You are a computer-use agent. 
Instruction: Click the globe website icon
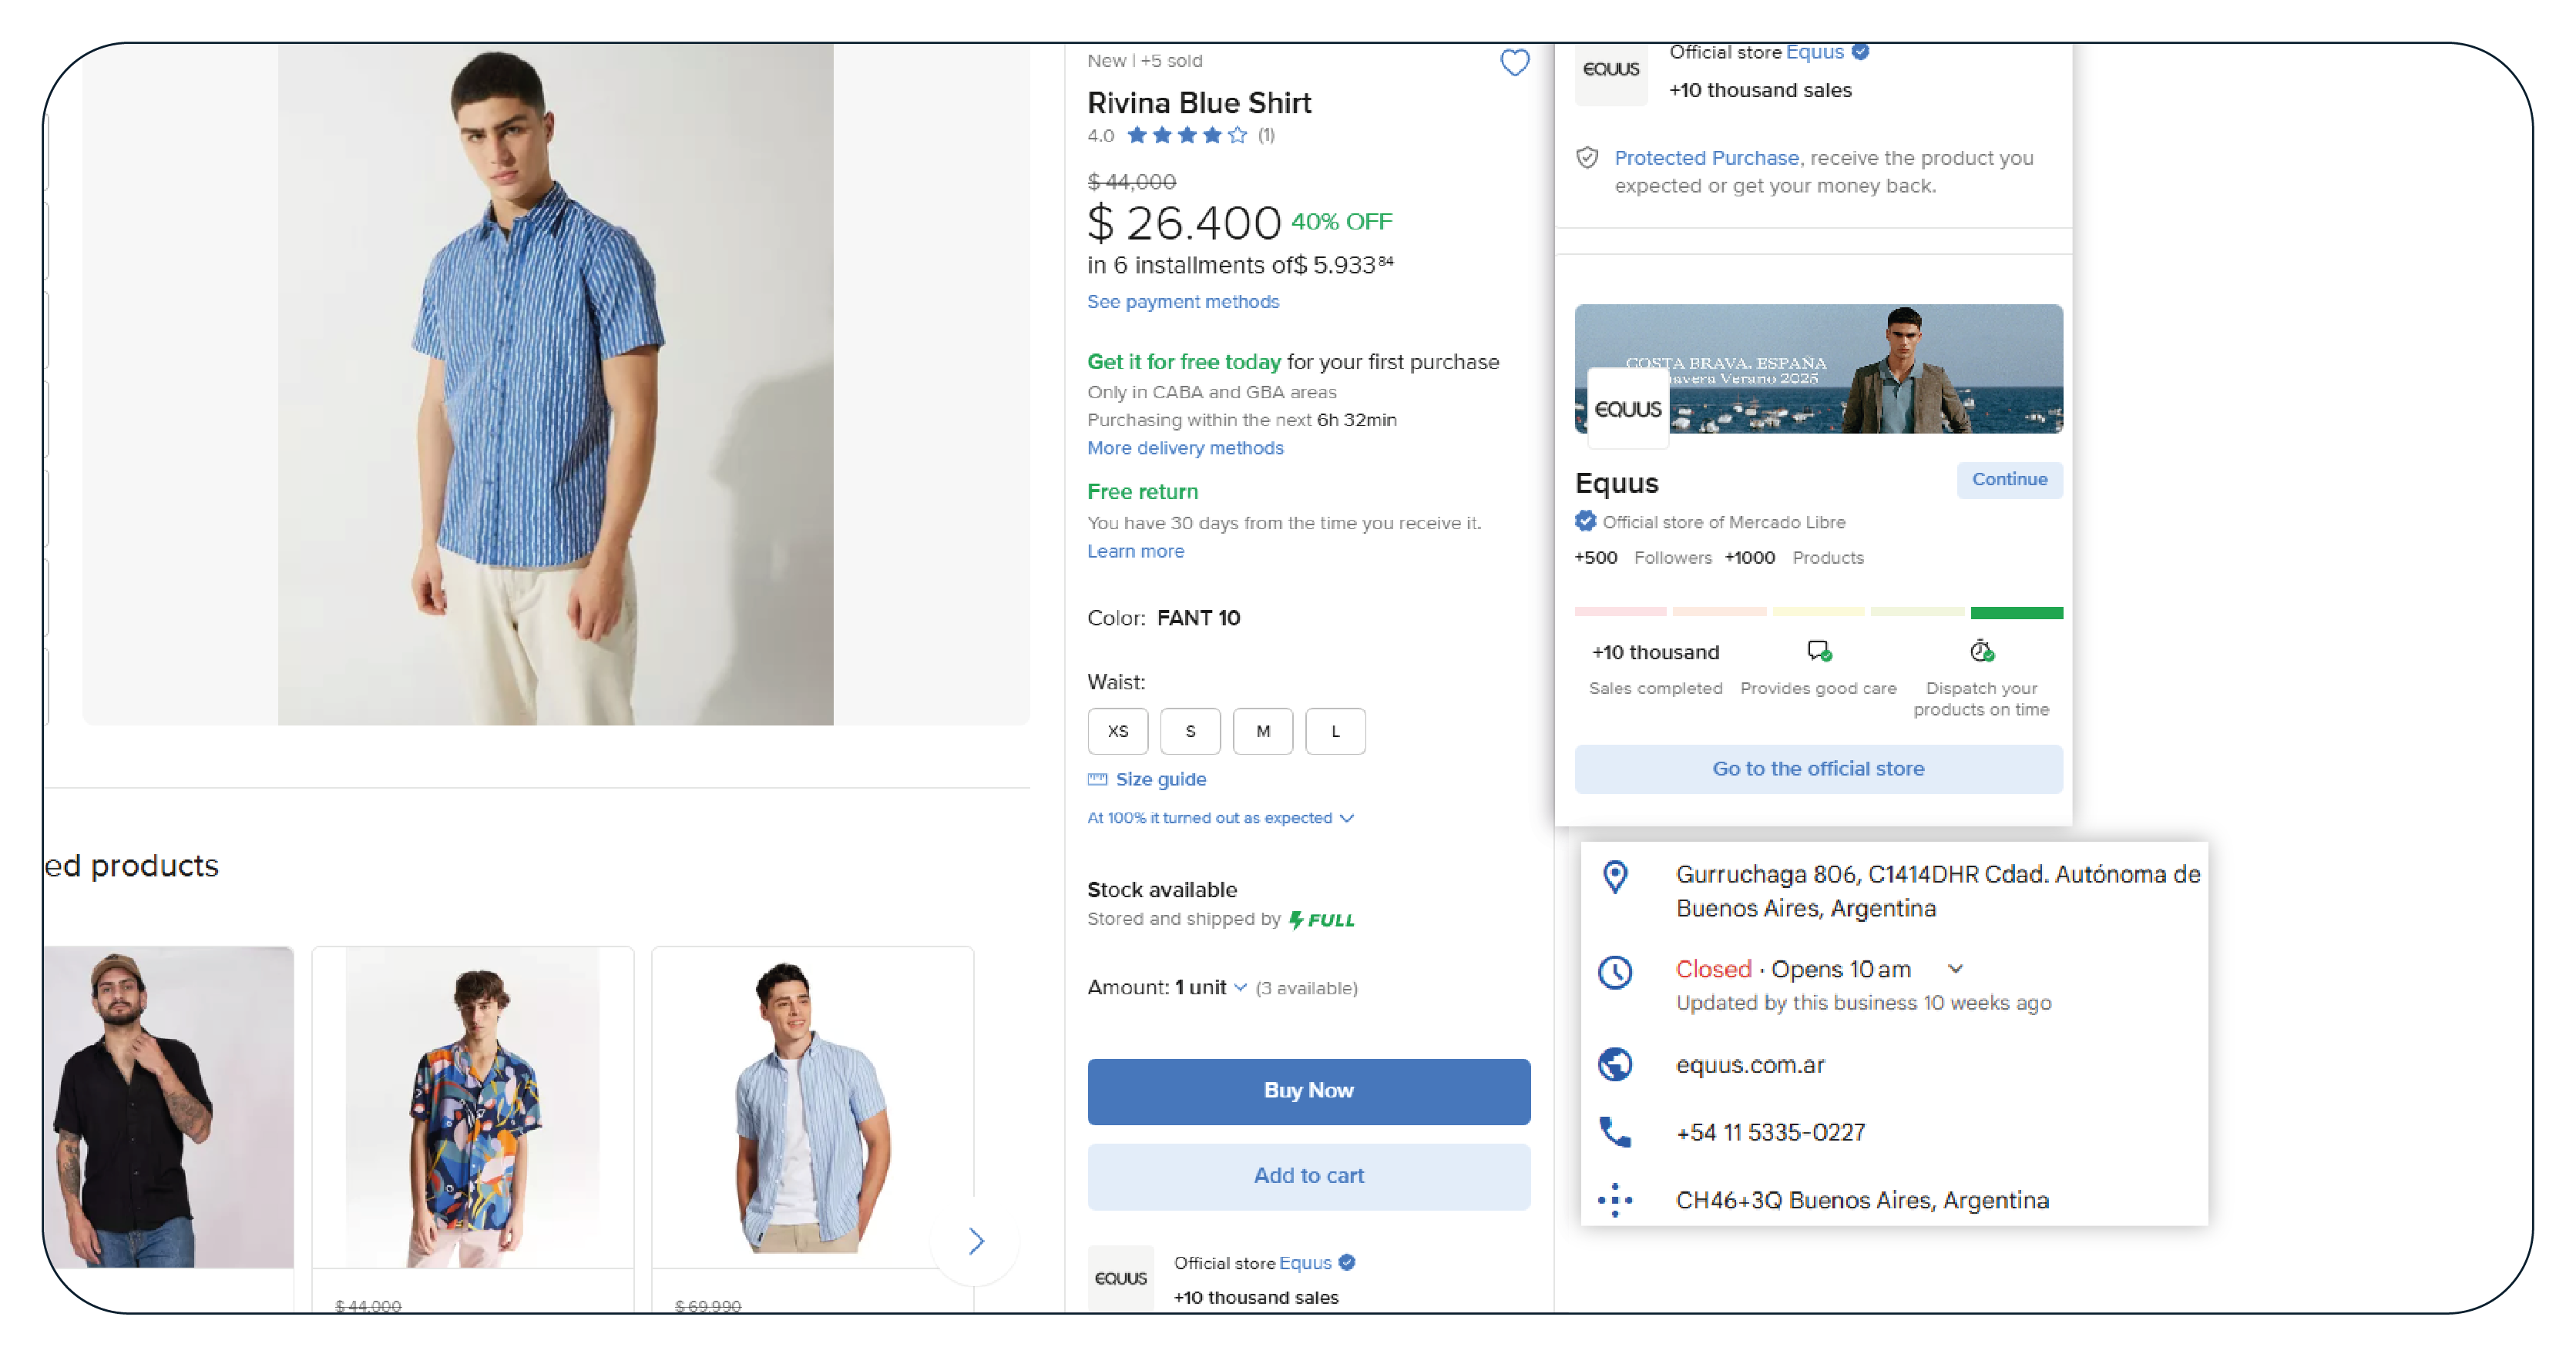pyautogui.click(x=1615, y=1064)
